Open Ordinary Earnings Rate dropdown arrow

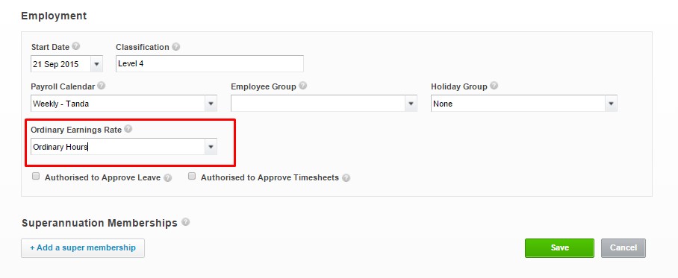pyautogui.click(x=211, y=147)
